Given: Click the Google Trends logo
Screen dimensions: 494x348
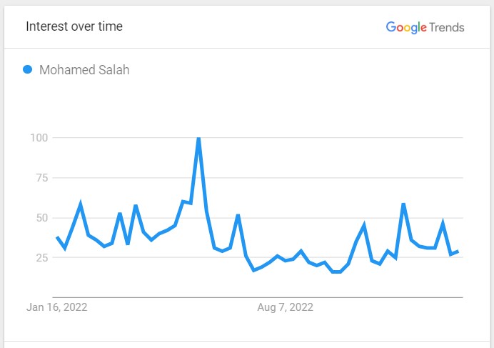Looking at the screenshot, I should pyautogui.click(x=425, y=27).
